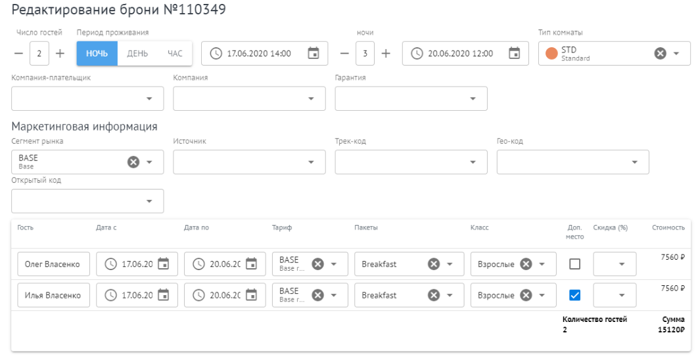This screenshot has width=698, height=360.
Task: Uncheck Доп. место for Илья Власенко
Action: 574,295
